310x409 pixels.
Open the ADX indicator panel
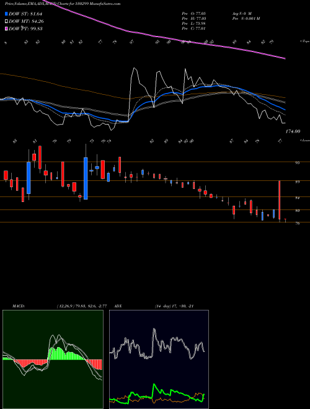point(159,359)
